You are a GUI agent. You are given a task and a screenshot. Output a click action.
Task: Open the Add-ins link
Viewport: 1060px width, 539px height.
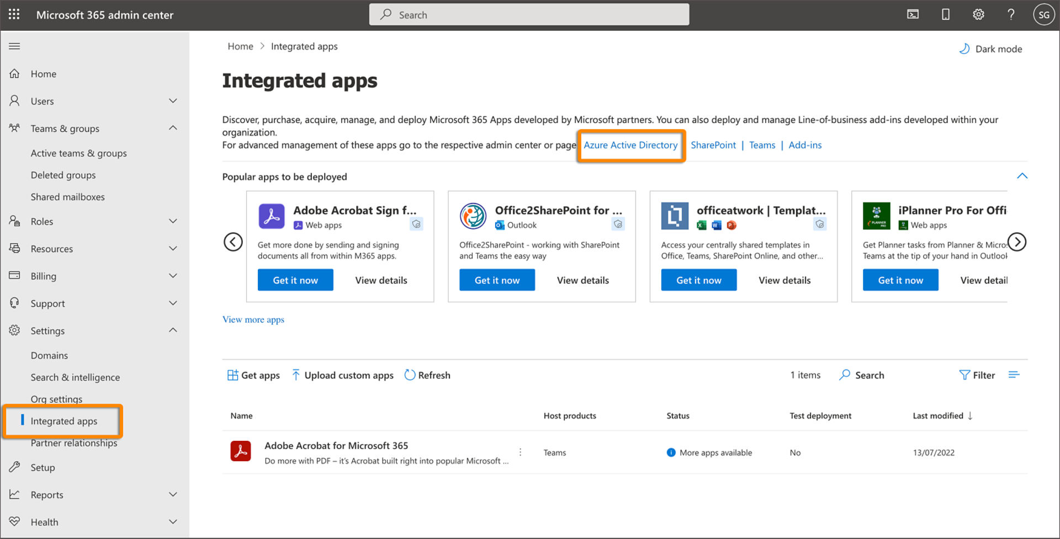coord(805,145)
